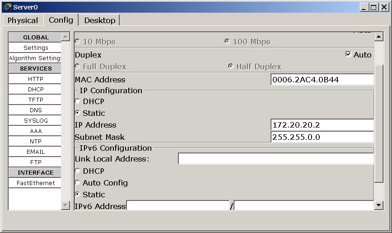Screen dimensions: 392x233
Task: Click the IP Address field 172.20.20.2
Action: point(322,125)
